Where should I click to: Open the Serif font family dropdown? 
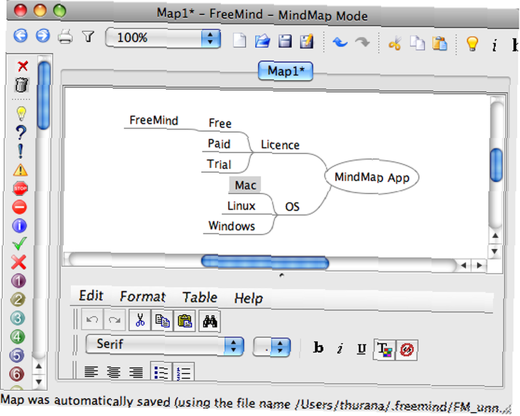[165, 345]
